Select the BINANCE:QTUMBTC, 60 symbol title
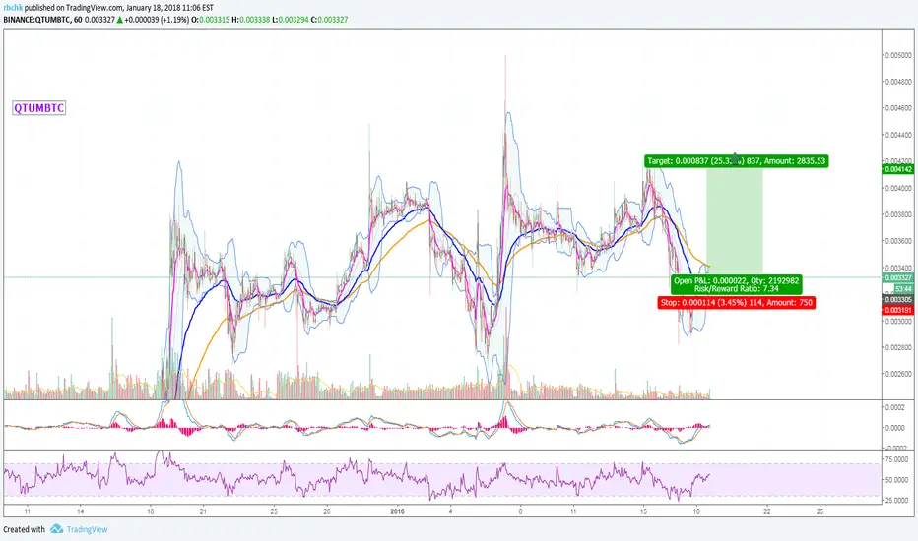 42,20
